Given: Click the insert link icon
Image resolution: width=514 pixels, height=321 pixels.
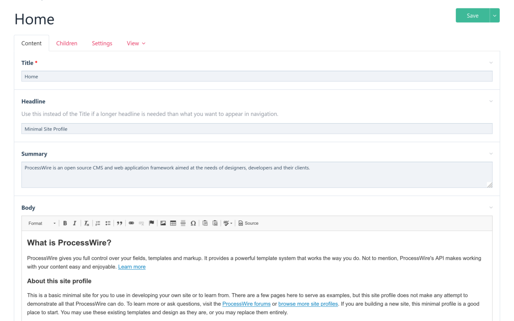Looking at the screenshot, I should tap(131, 224).
